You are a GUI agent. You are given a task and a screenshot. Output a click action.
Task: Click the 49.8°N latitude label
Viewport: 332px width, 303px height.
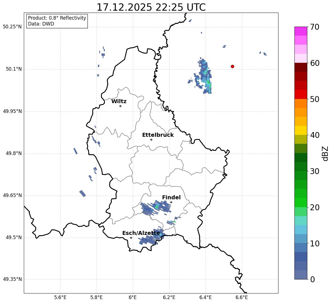[14, 153]
